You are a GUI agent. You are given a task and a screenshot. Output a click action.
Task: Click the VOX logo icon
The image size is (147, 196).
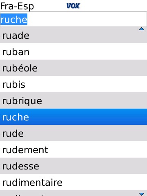[73, 6]
